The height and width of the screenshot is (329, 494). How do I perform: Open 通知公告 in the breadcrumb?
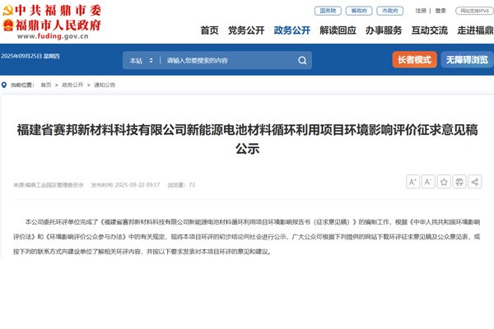105,85
